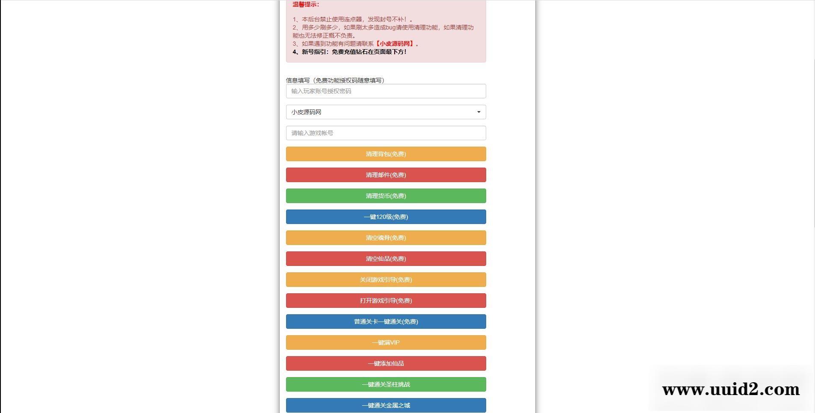Click the 清理背包(免费) button
The width and height of the screenshot is (815, 413).
[x=386, y=154]
